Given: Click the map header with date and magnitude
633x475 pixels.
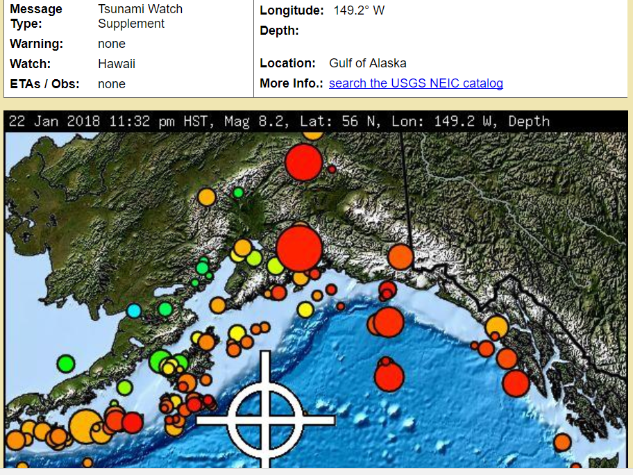Looking at the screenshot, I should (279, 122).
